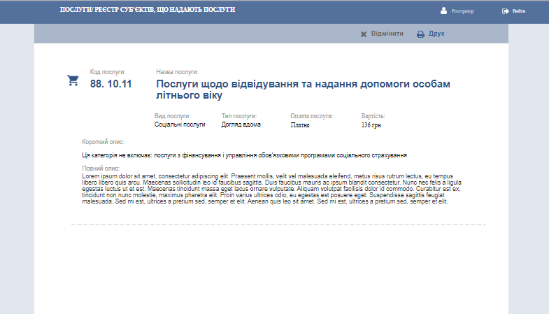The width and height of the screenshot is (549, 314).
Task: Click the 136 грн cost value
Action: 371,125
